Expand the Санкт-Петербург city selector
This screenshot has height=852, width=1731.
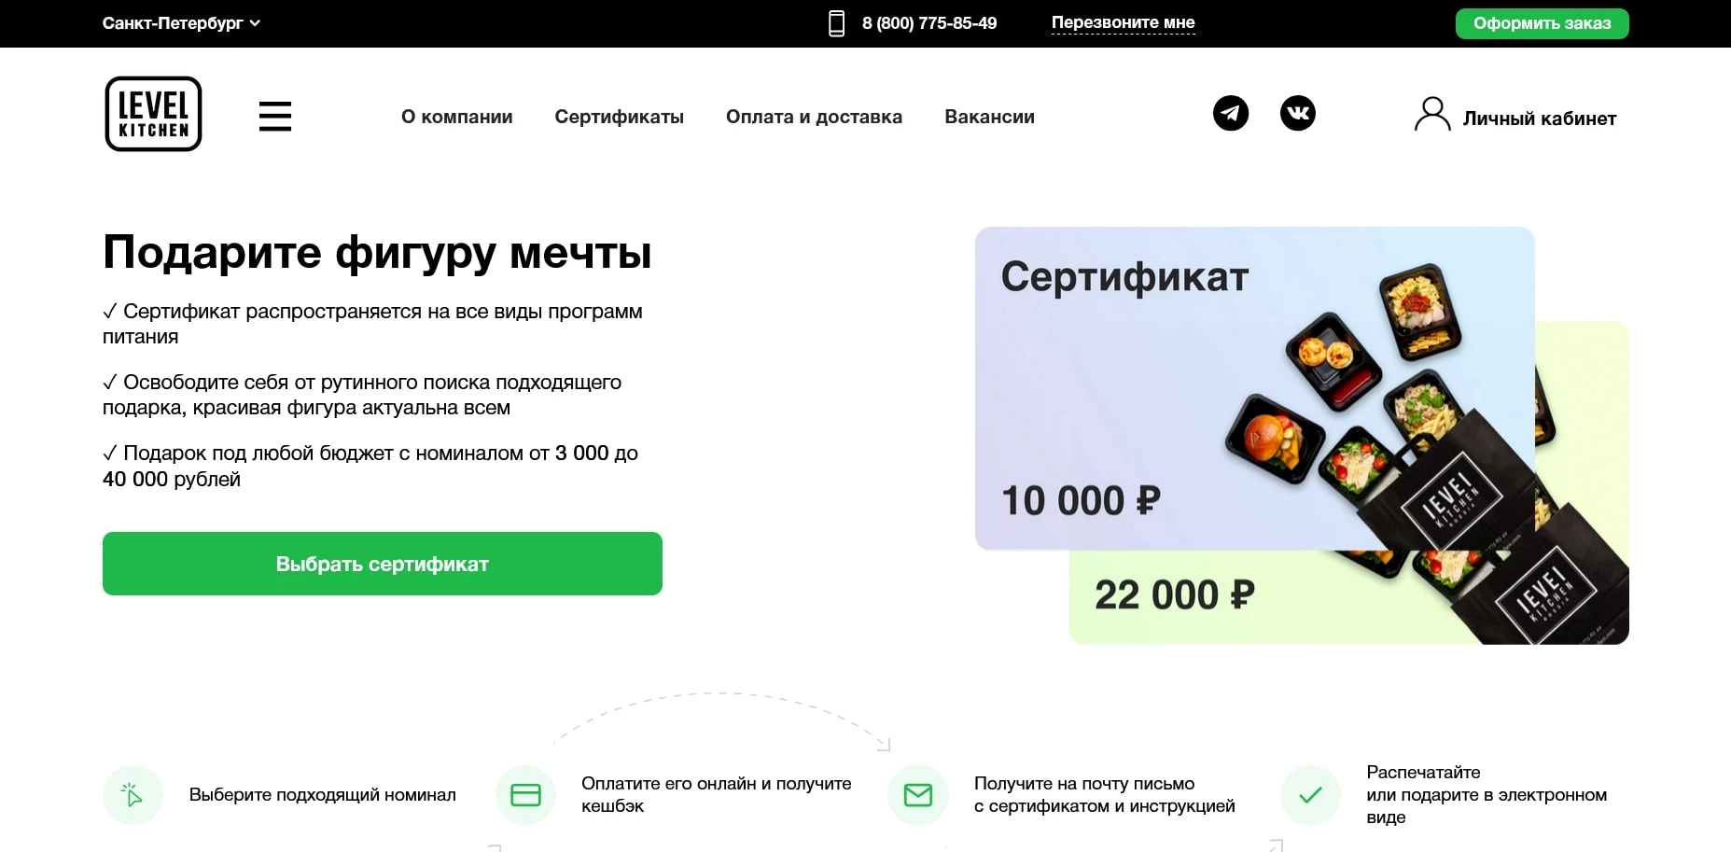click(181, 22)
